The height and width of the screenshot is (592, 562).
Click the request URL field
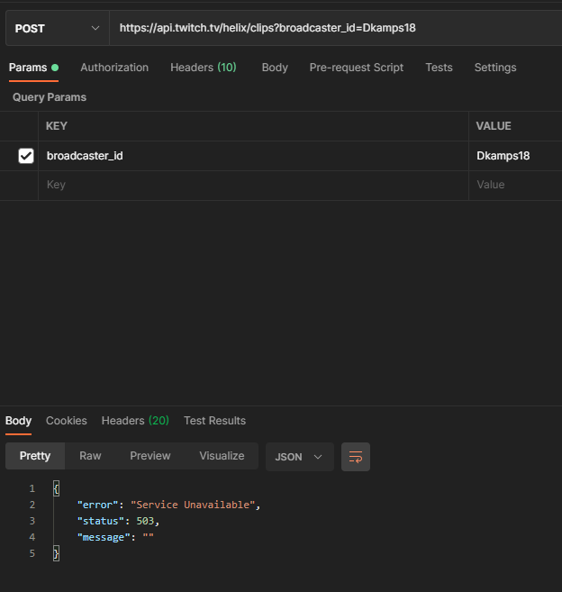[336, 28]
